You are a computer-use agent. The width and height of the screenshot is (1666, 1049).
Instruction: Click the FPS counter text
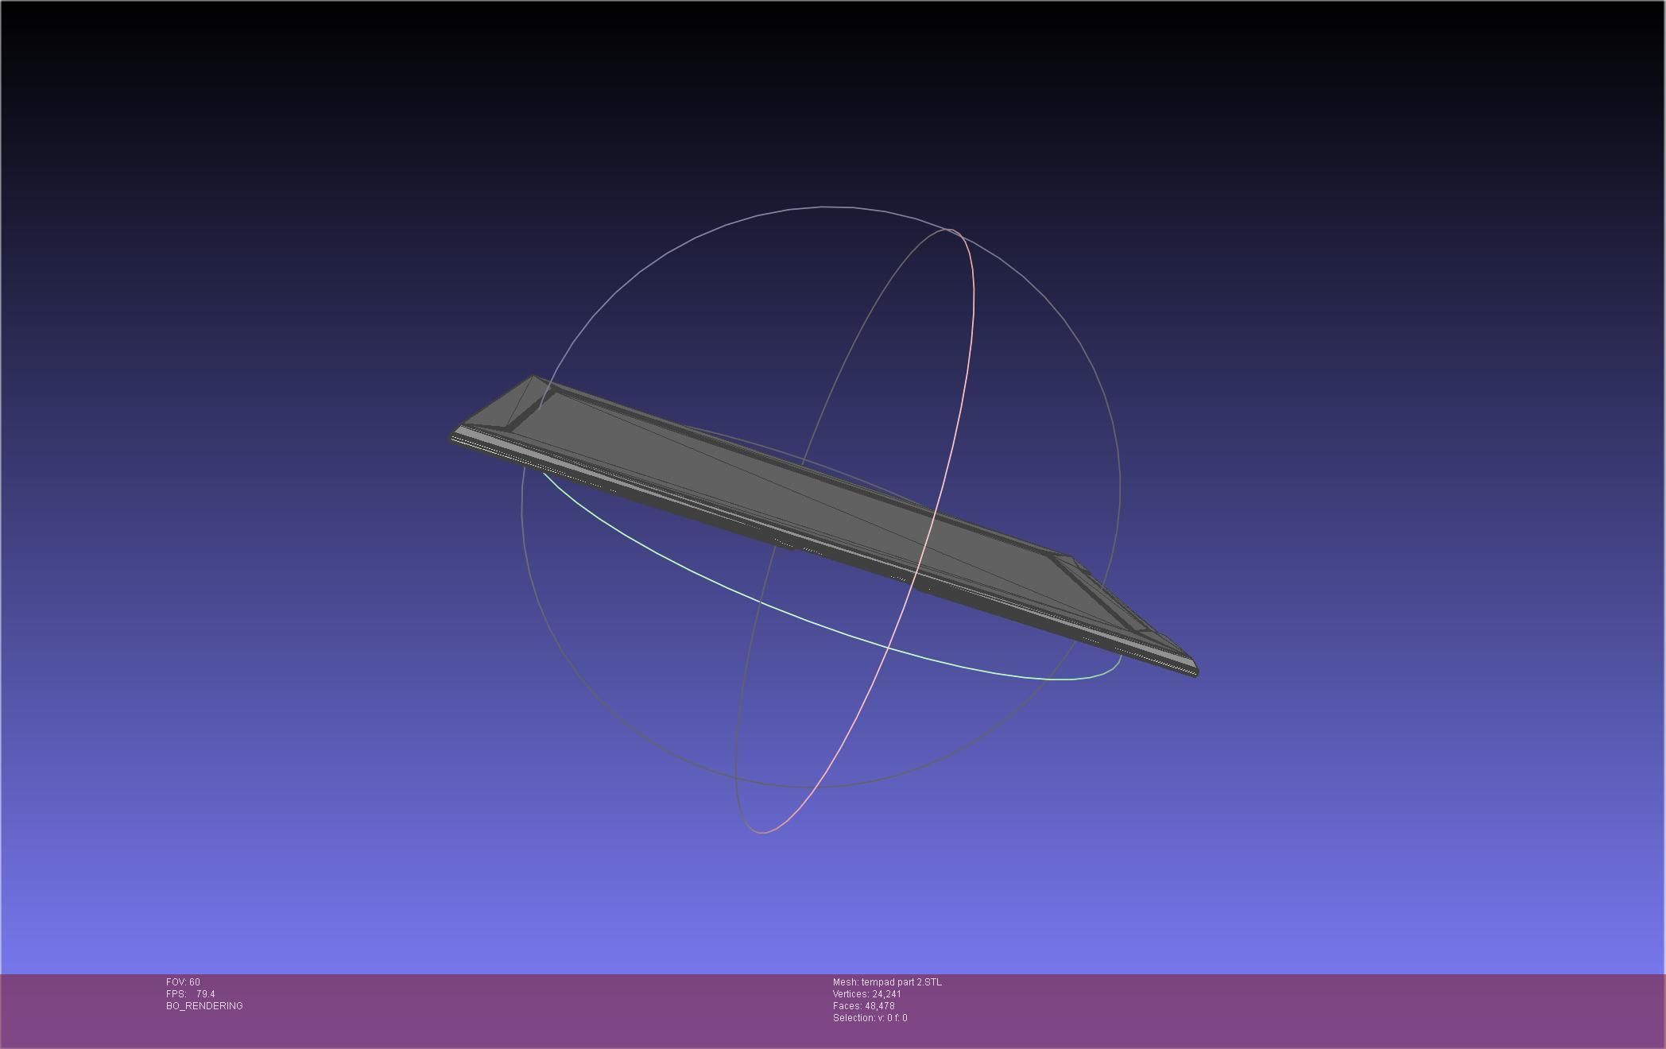pos(191,994)
